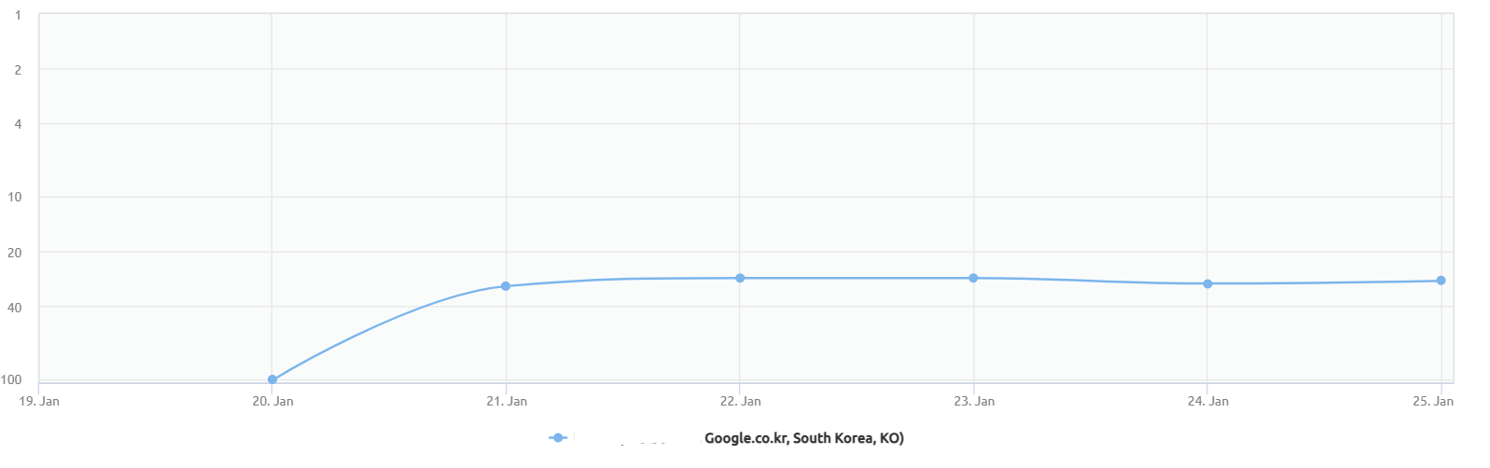Toggle the Google.co.kr South Korea legend series
The height and width of the screenshot is (468, 1490).
tap(803, 438)
